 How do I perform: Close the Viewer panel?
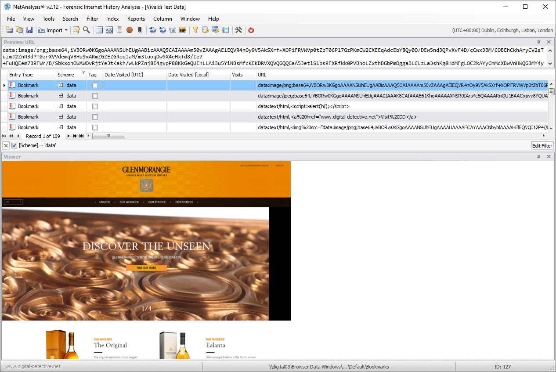[x=549, y=157]
